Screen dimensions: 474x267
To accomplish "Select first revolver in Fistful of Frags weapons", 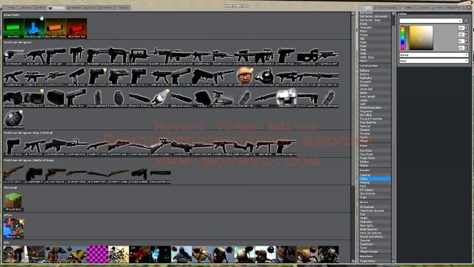I will (13, 174).
